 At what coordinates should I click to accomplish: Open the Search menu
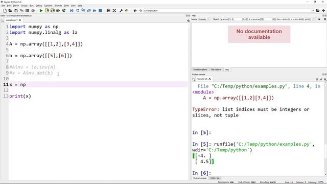tap(16, 6)
